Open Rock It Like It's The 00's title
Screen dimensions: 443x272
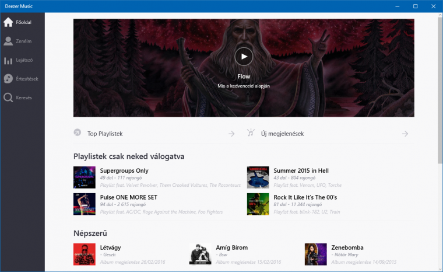point(305,197)
